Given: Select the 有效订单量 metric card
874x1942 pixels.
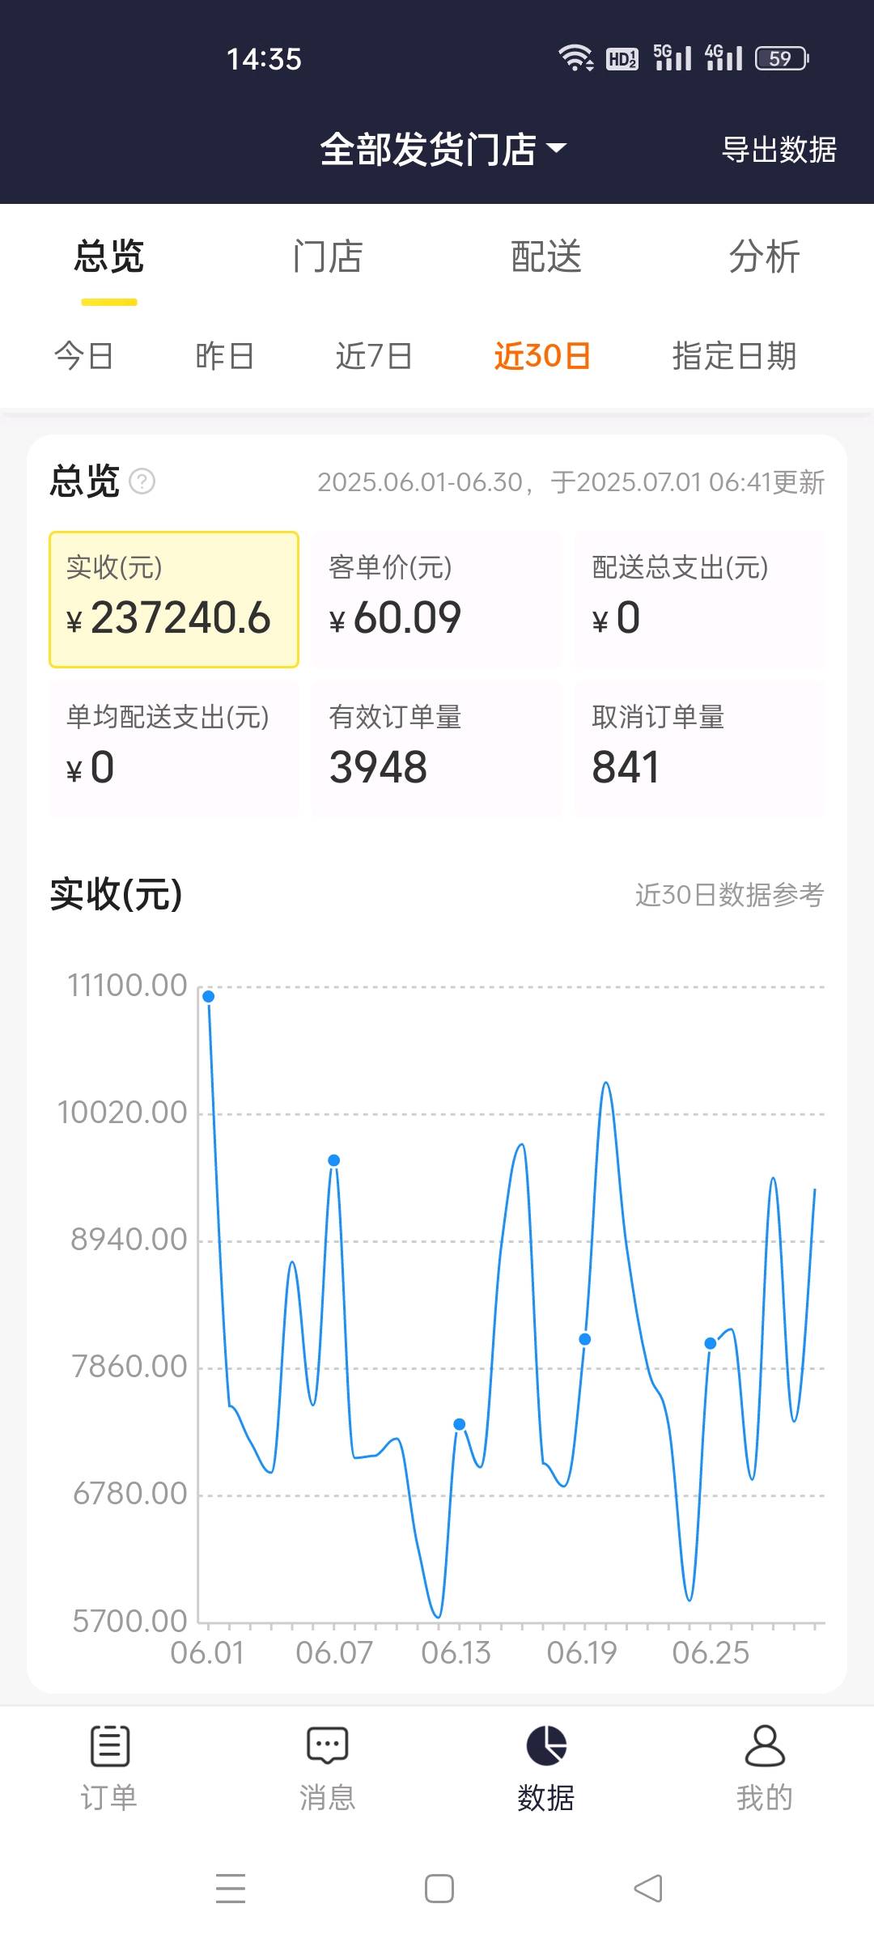Looking at the screenshot, I should pos(437,749).
